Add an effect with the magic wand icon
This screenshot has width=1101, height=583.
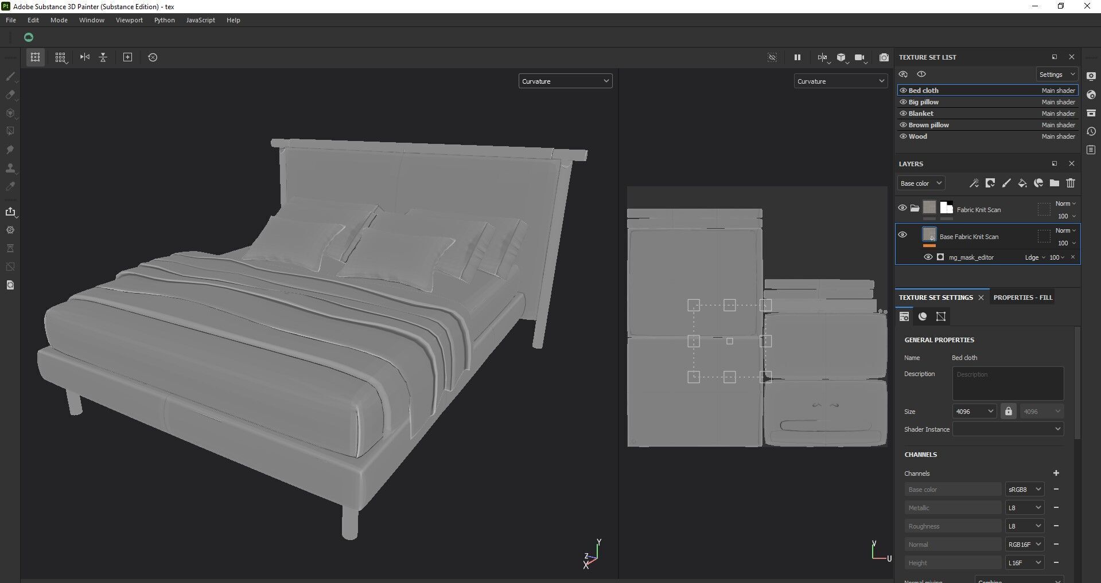[974, 183]
